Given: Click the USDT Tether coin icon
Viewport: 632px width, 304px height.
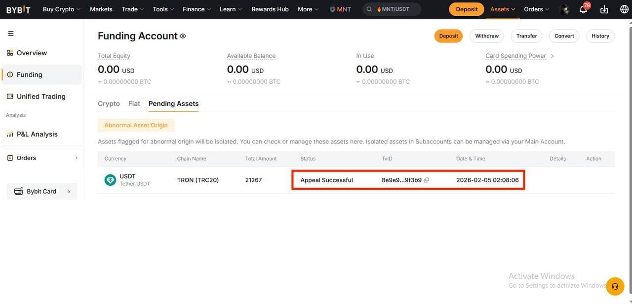Looking at the screenshot, I should pyautogui.click(x=110, y=180).
